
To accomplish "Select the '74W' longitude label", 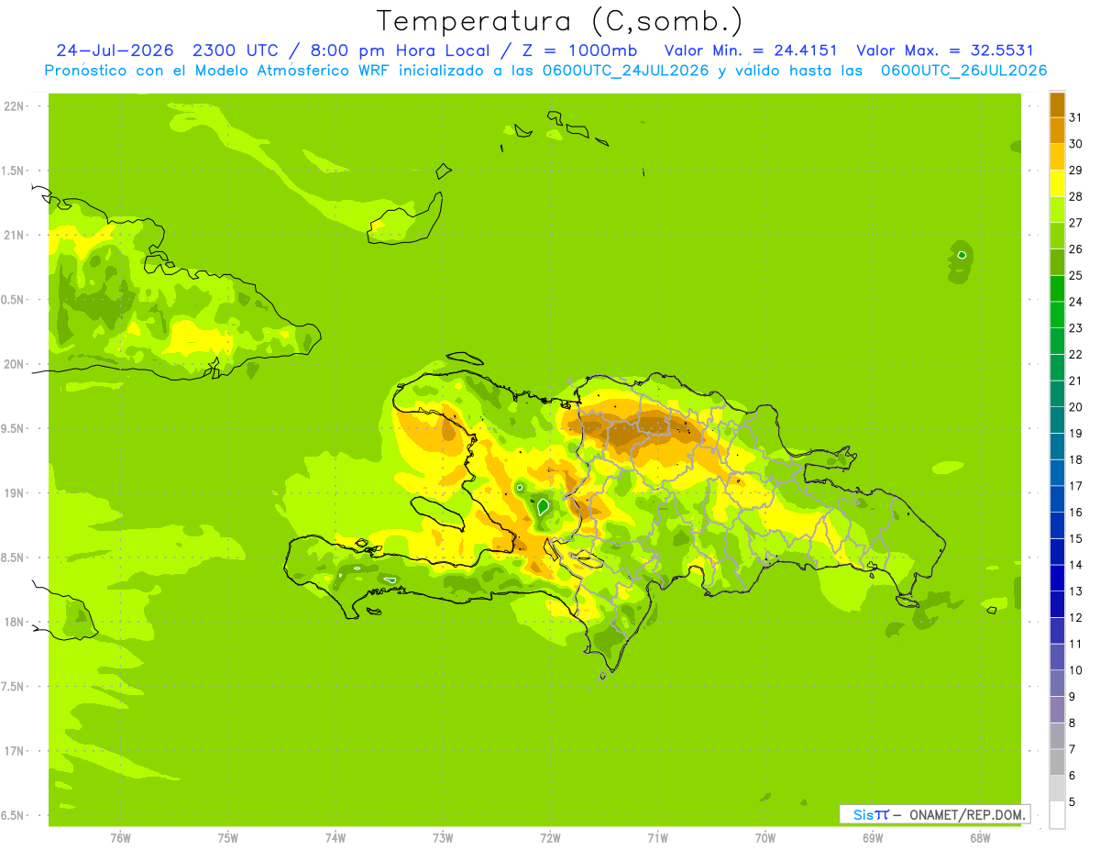I will (x=335, y=838).
